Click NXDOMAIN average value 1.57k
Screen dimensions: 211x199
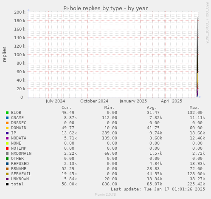pyautogui.click(x=156, y=154)
